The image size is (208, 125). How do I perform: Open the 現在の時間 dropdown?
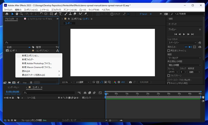[184, 65]
